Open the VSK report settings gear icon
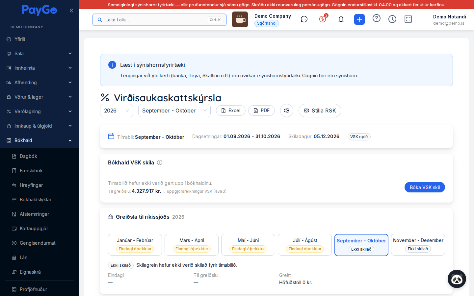 click(287, 111)
